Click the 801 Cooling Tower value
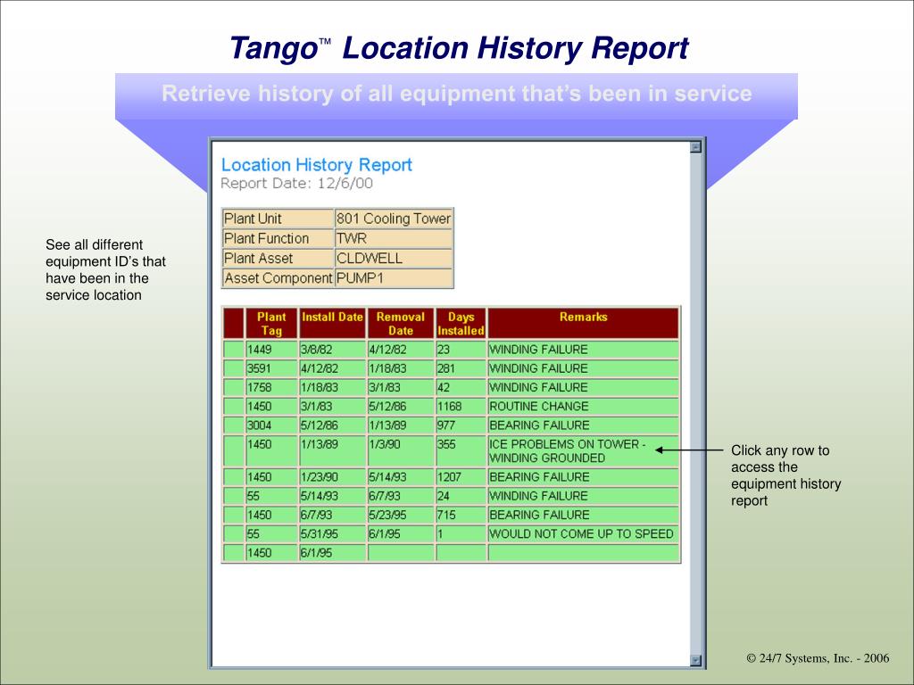This screenshot has width=914, height=685. (394, 219)
